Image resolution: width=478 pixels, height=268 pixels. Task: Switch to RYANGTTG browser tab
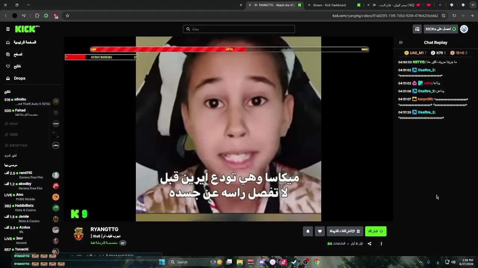(275, 5)
